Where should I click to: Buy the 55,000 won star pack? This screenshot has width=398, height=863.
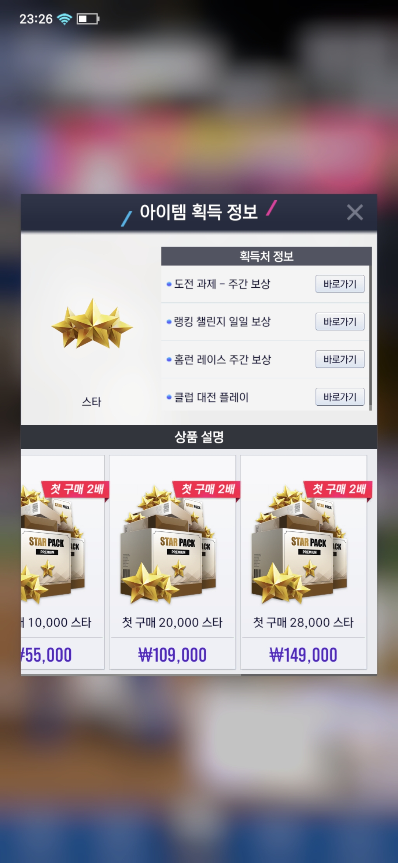tap(46, 655)
